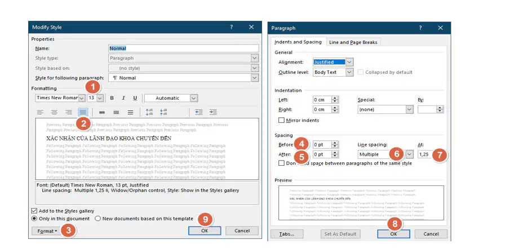Toggle Underline in Modify Style formatting

coord(135,98)
